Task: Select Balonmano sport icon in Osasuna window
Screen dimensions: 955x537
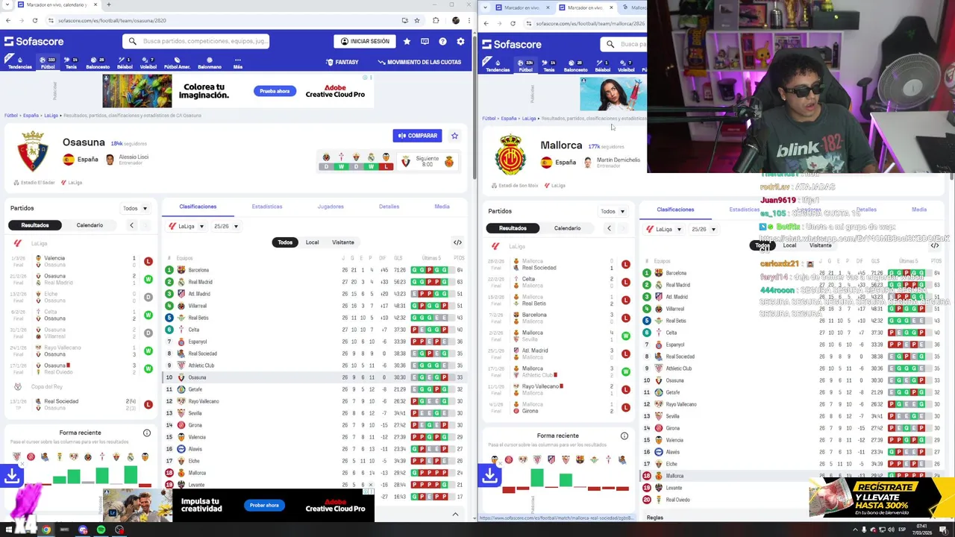Action: coord(210,63)
